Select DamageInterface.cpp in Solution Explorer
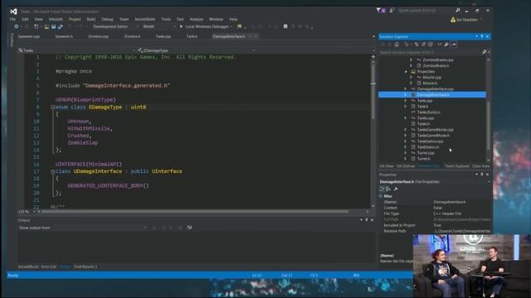This screenshot has height=298, width=531. coord(435,89)
